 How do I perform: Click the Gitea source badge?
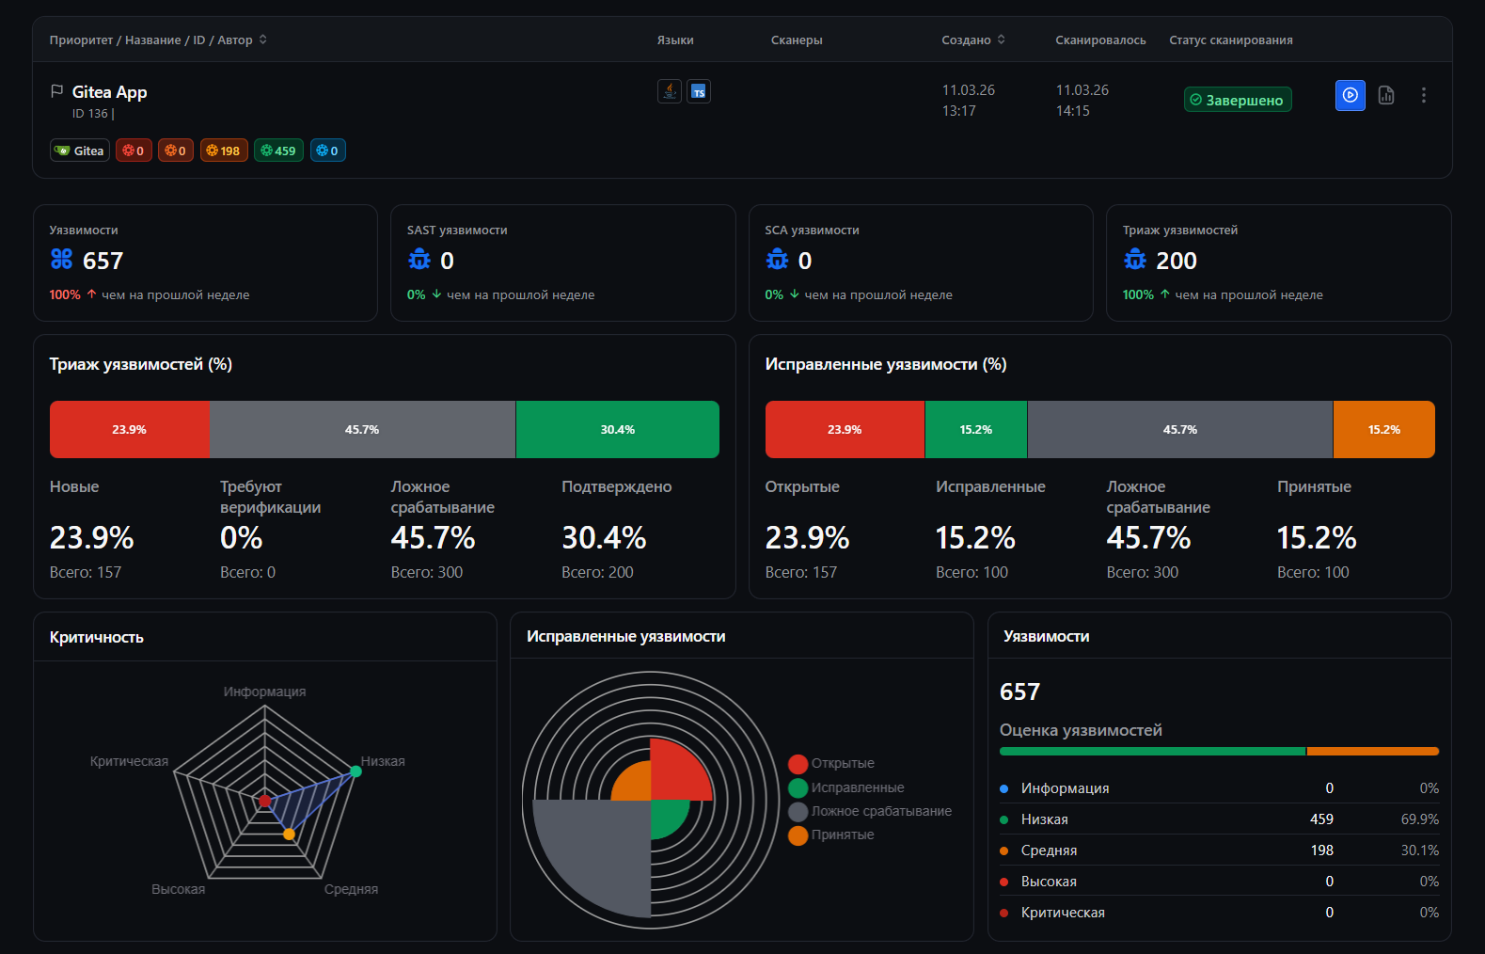[x=80, y=151]
